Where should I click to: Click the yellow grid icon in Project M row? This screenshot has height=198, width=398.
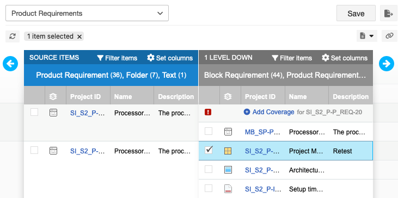228,151
